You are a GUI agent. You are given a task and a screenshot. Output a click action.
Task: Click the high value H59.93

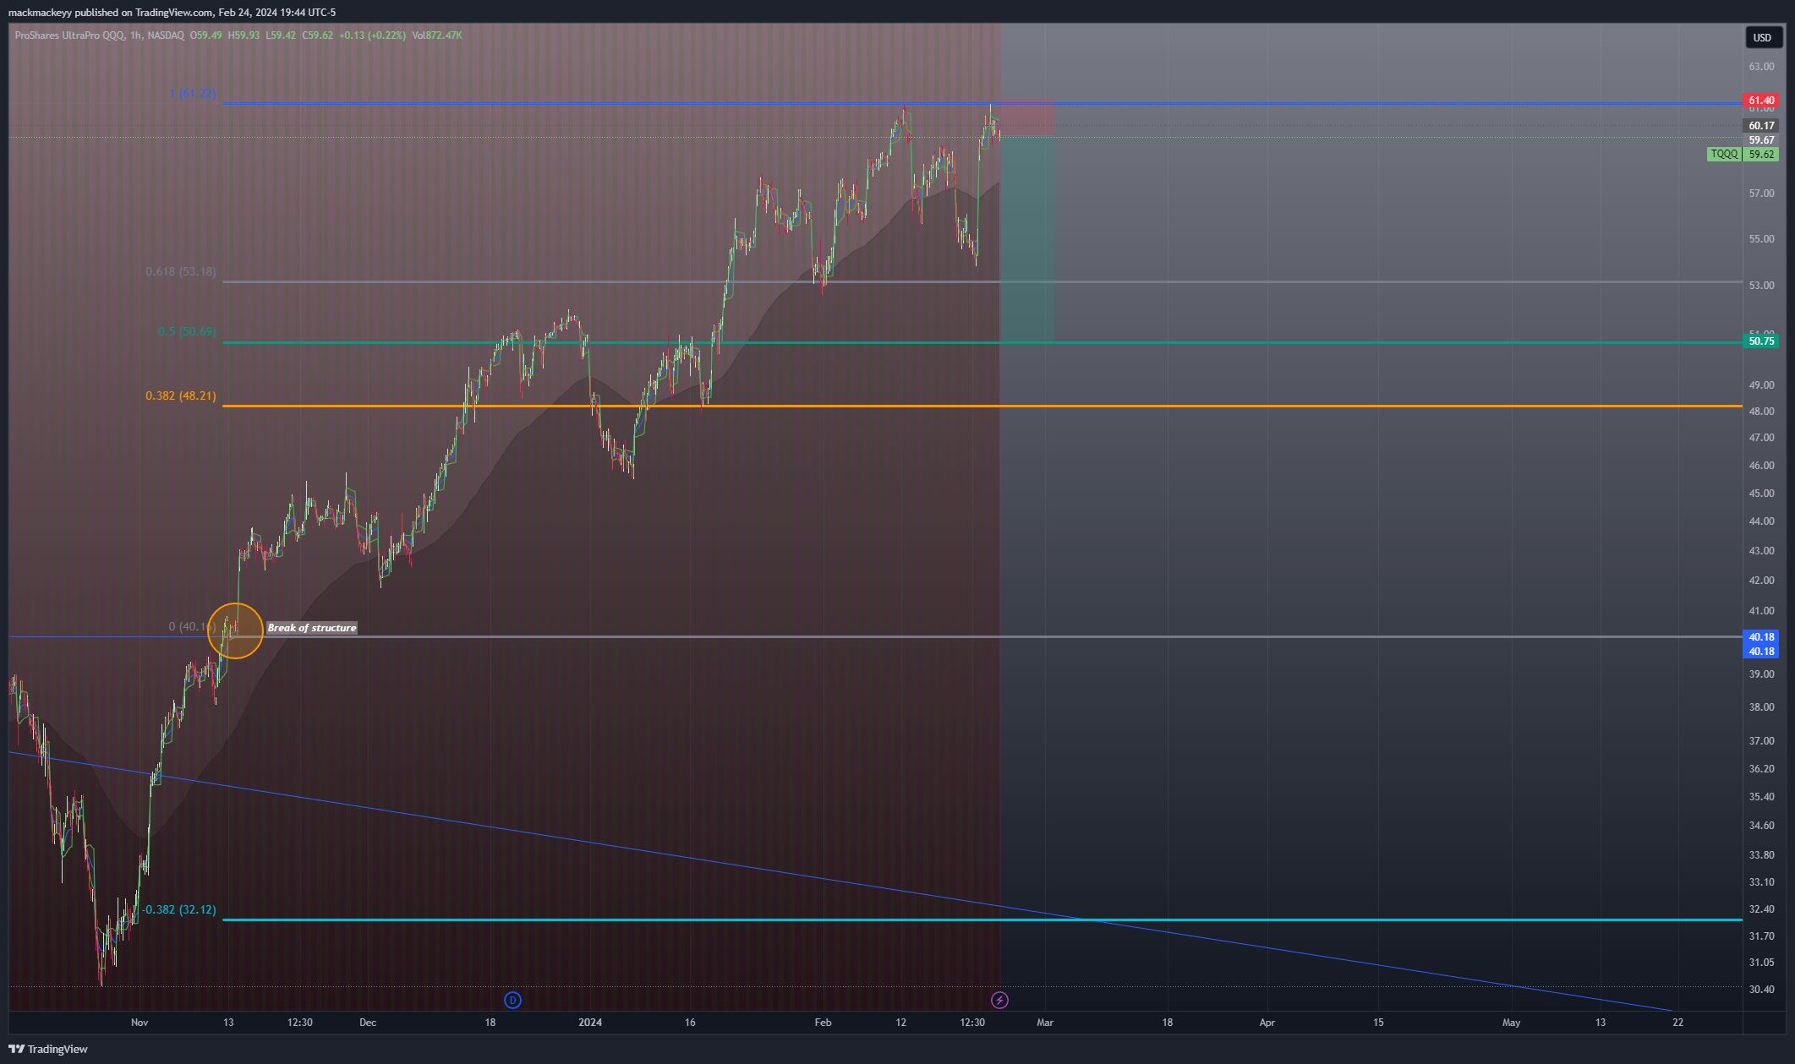point(244,35)
